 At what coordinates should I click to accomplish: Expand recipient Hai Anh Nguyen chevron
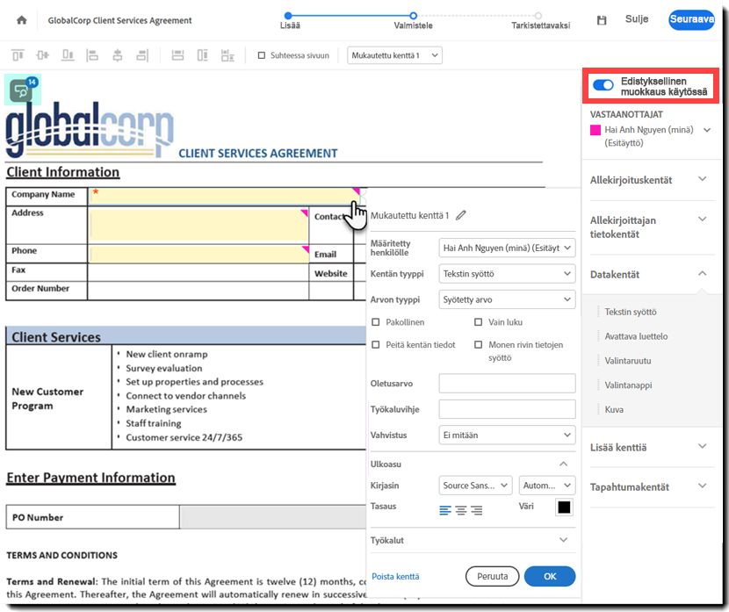click(707, 130)
